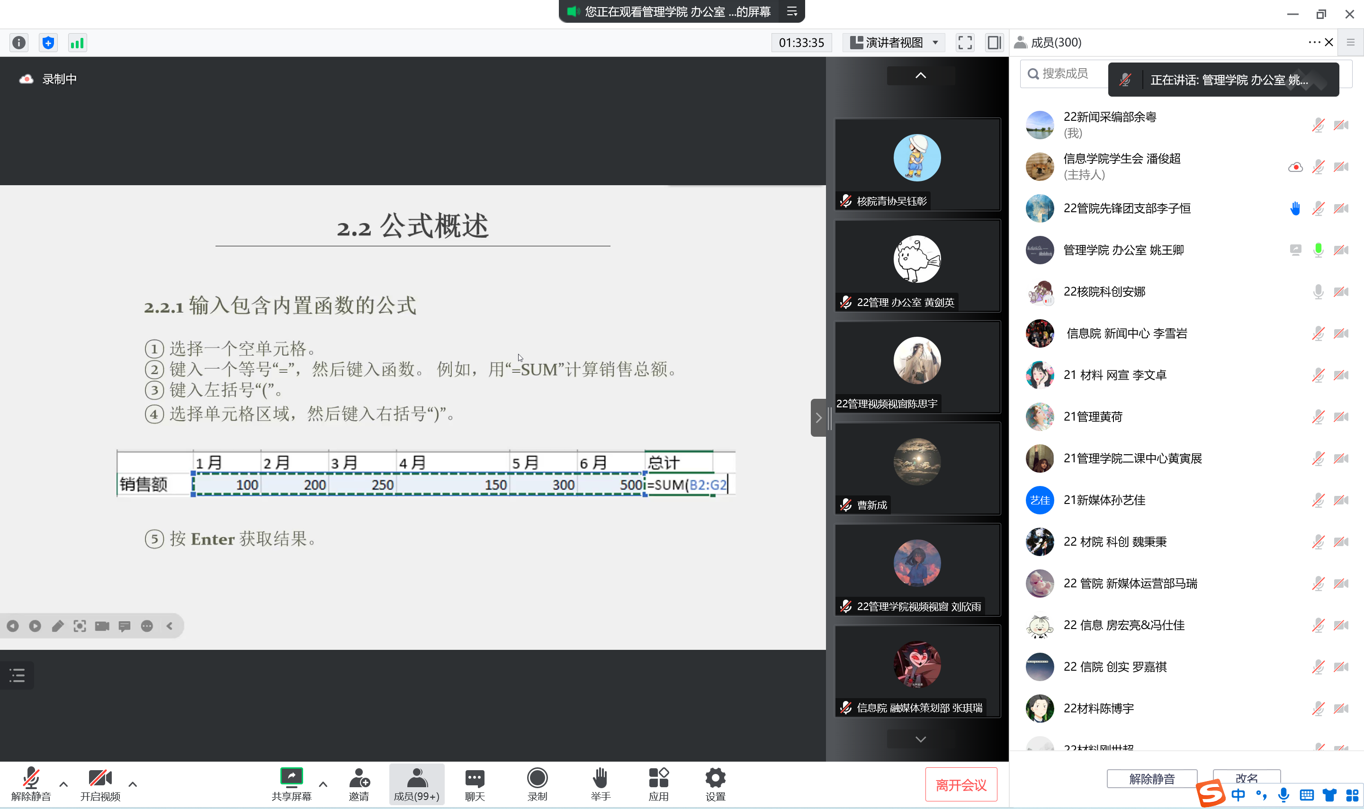Open the Presenter View (演讲者视图) dropdown
Screen dimensions: 1364x809
[x=895, y=43]
